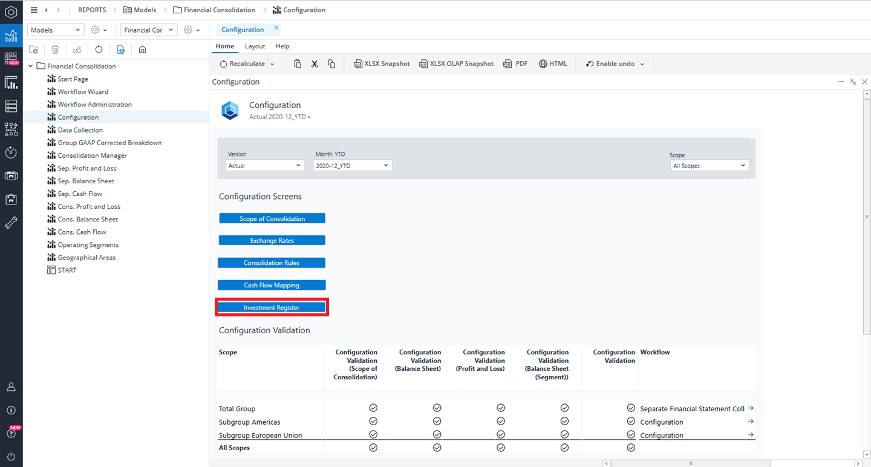Export report as HTML
Image resolution: width=871 pixels, height=467 pixels.
click(x=553, y=64)
